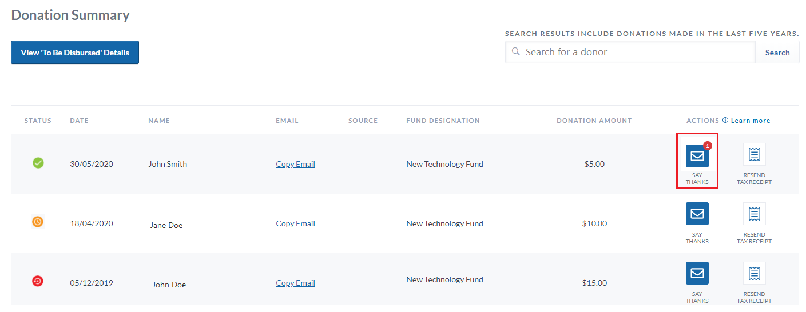Focus the Search for a donor field
This screenshot has width=806, height=312.
[630, 52]
